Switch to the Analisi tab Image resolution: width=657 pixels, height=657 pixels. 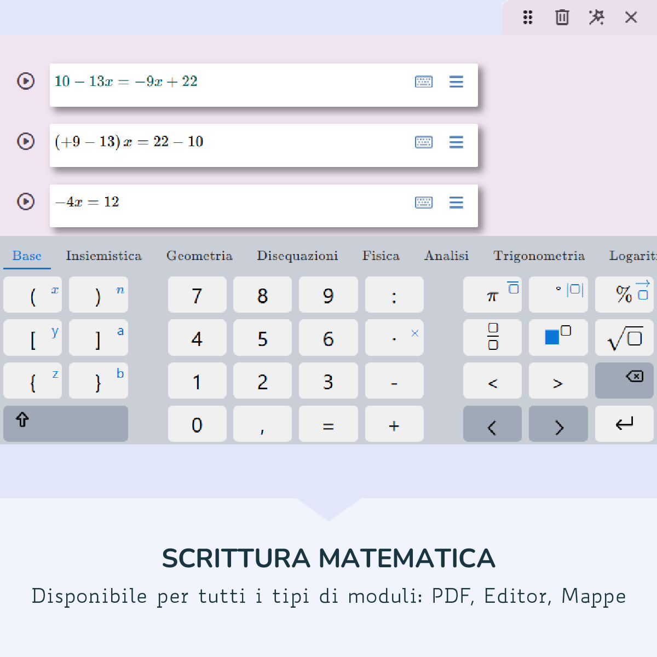click(x=447, y=256)
